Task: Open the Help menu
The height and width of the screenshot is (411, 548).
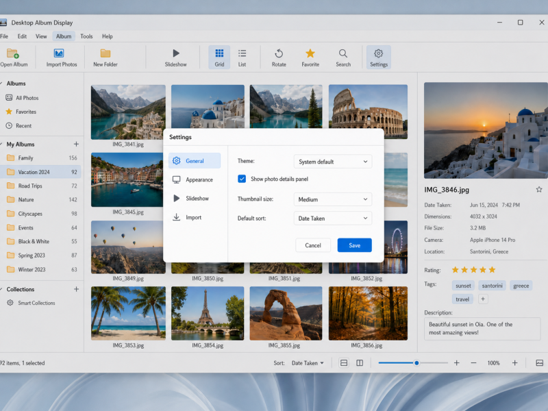Action: point(108,36)
